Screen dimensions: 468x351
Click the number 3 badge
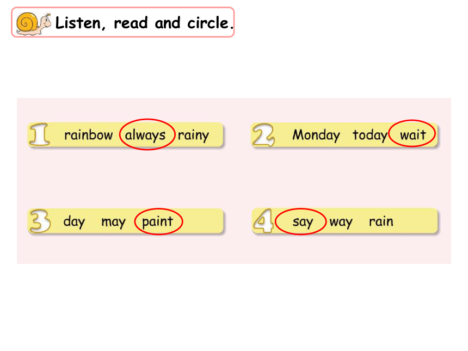[x=40, y=221]
